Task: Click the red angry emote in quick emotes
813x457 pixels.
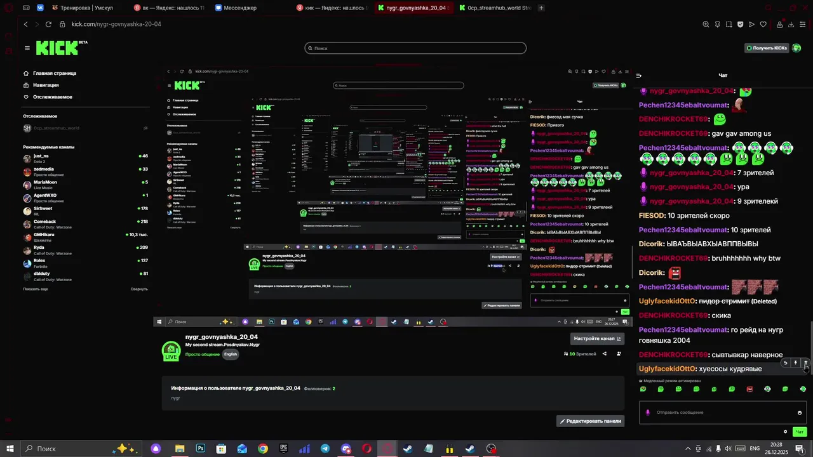Action: pos(749,389)
